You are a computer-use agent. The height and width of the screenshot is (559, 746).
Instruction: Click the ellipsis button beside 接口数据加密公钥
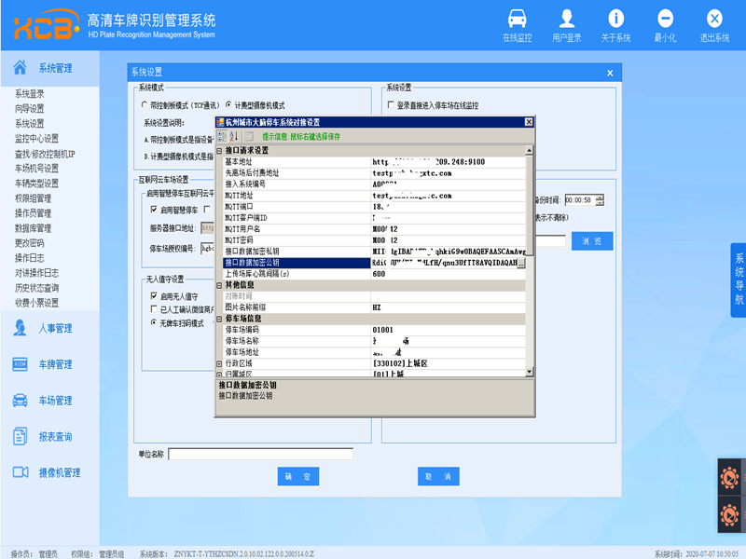[x=522, y=264]
